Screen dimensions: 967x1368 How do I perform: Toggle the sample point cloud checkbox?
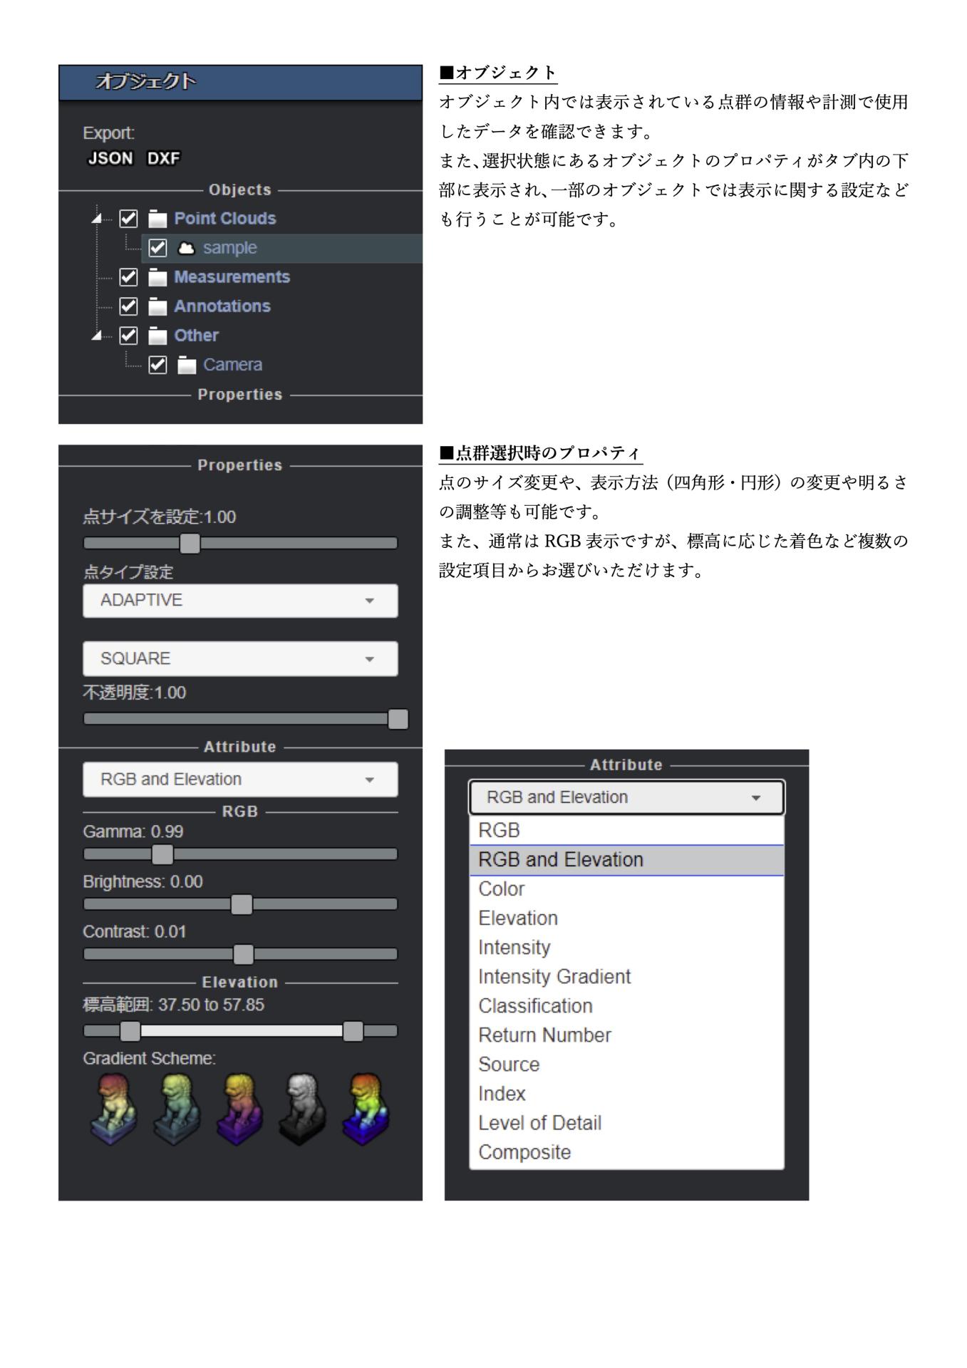point(157,248)
